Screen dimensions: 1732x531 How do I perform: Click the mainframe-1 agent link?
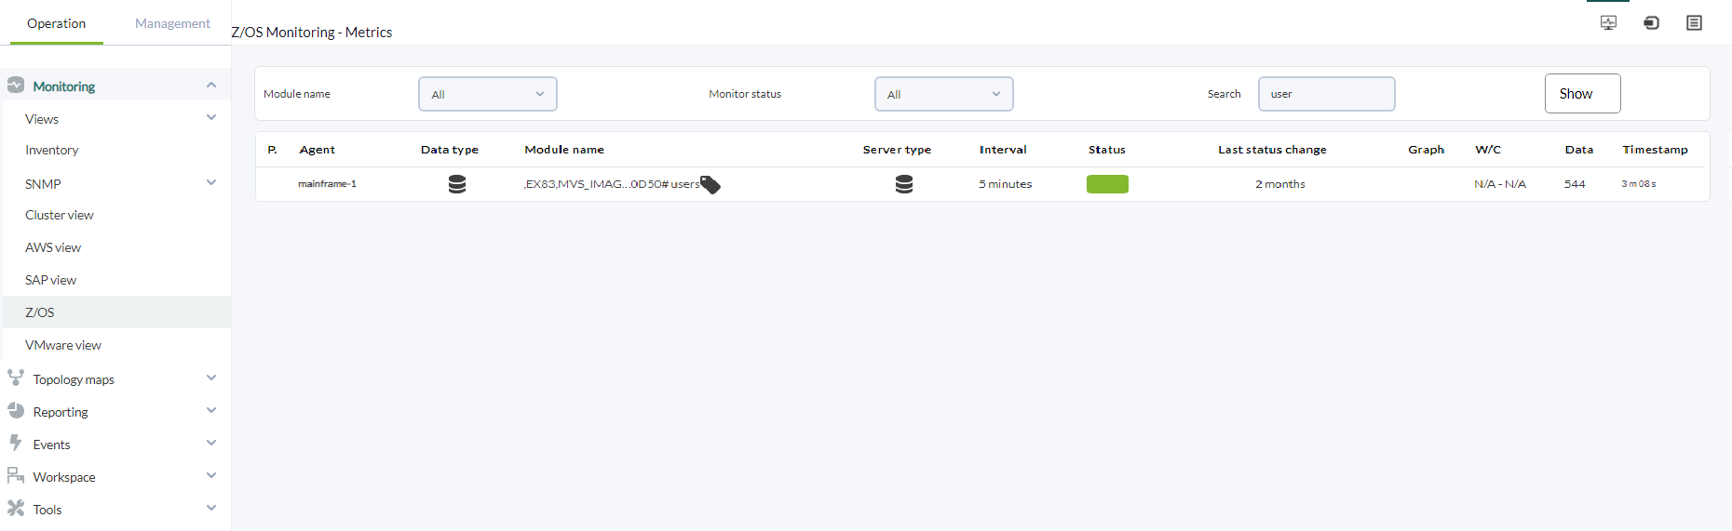pos(327,184)
